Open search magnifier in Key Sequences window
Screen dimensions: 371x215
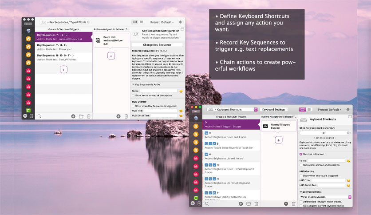(x=39, y=116)
